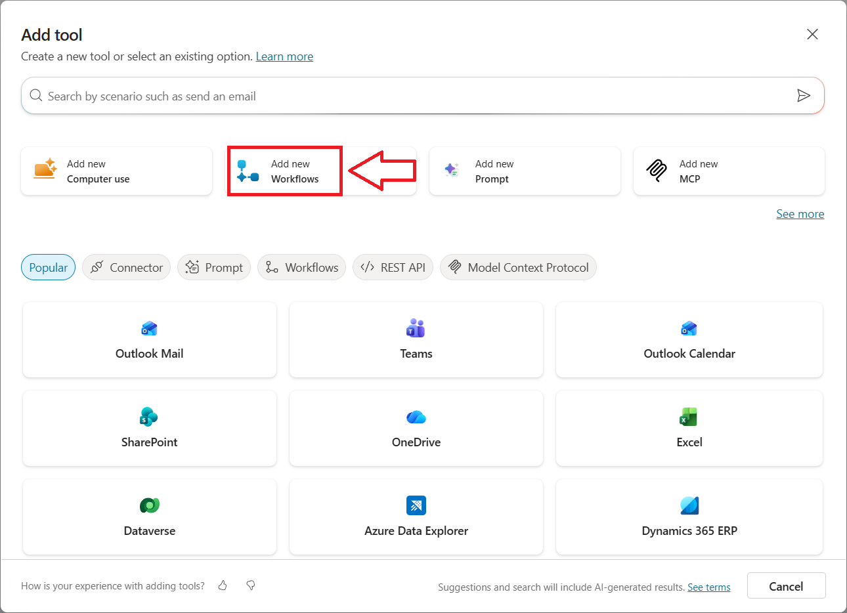Click the Outlook Calendar icon

click(x=689, y=328)
